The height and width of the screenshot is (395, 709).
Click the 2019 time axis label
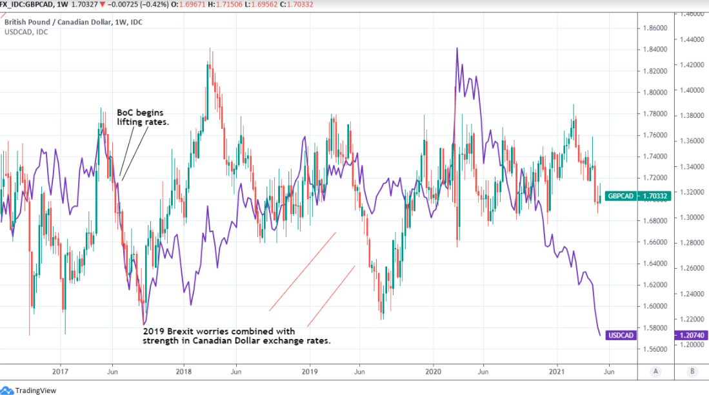pyautogui.click(x=310, y=372)
